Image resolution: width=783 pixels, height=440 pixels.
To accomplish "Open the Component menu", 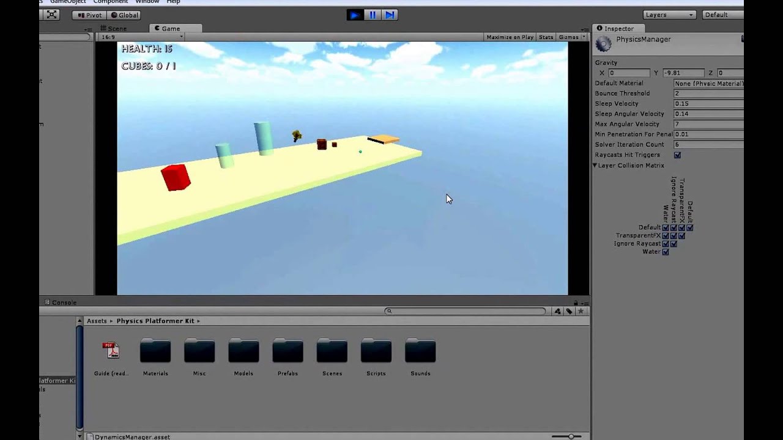I will tap(111, 2).
